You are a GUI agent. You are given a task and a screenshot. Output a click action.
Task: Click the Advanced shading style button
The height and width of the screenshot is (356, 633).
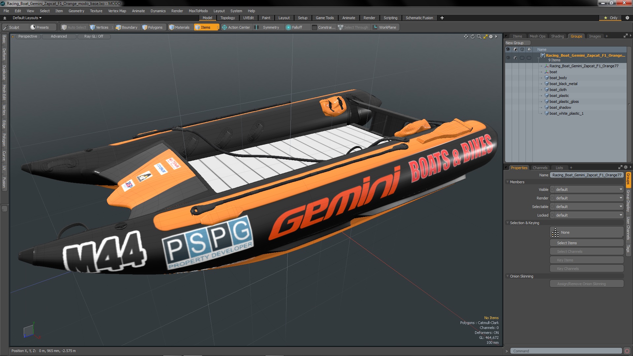(x=59, y=37)
